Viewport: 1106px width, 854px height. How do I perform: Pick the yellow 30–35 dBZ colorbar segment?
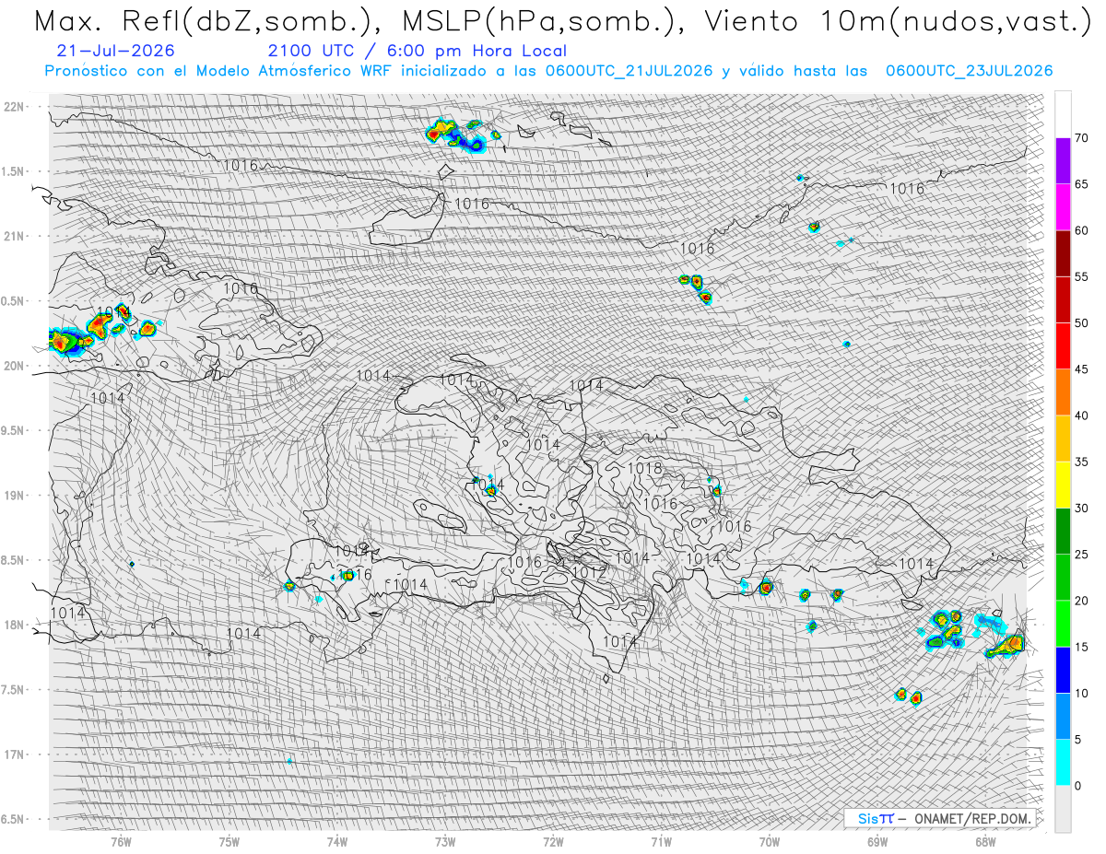1063,485
